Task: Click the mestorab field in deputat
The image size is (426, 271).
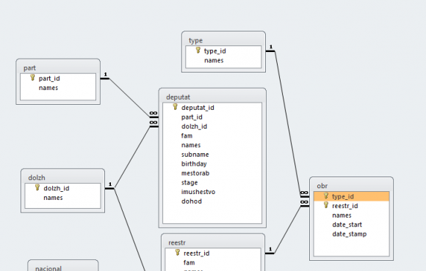Action: (195, 173)
